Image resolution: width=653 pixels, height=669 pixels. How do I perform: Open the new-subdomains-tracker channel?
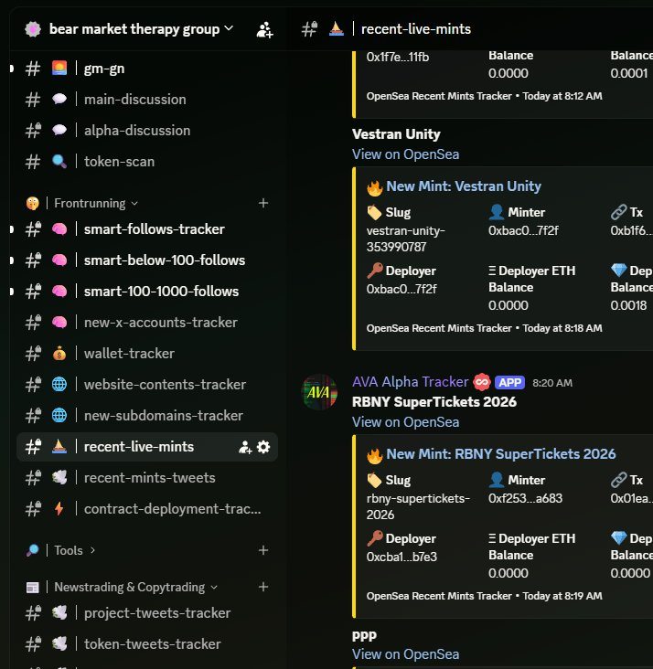point(147,416)
